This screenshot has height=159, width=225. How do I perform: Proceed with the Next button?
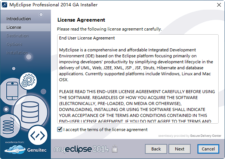[x=179, y=149]
